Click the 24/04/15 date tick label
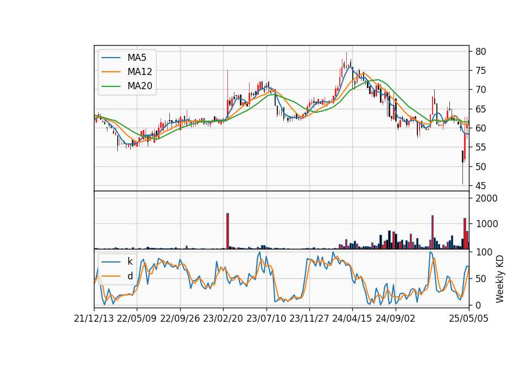Screen dimensions: 521x375 pyautogui.click(x=352, y=318)
